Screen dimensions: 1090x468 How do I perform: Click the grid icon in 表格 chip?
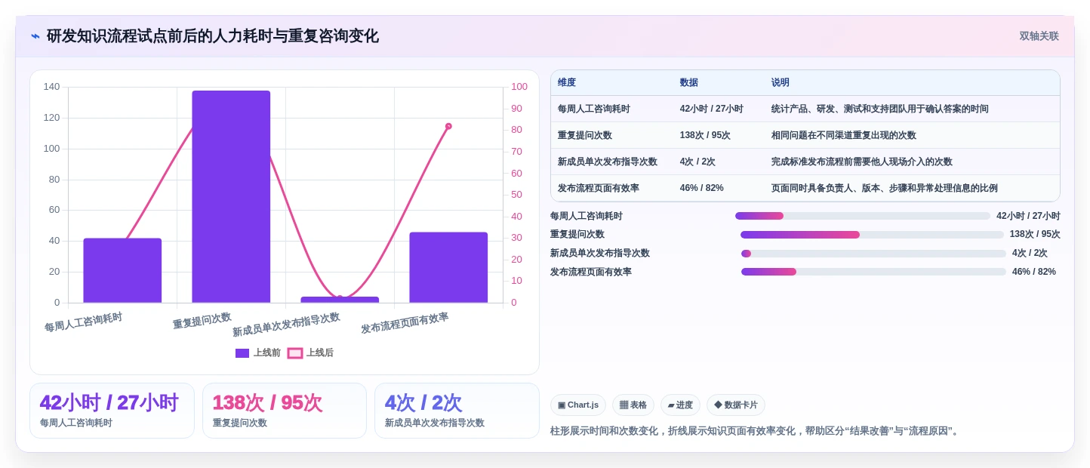click(624, 405)
